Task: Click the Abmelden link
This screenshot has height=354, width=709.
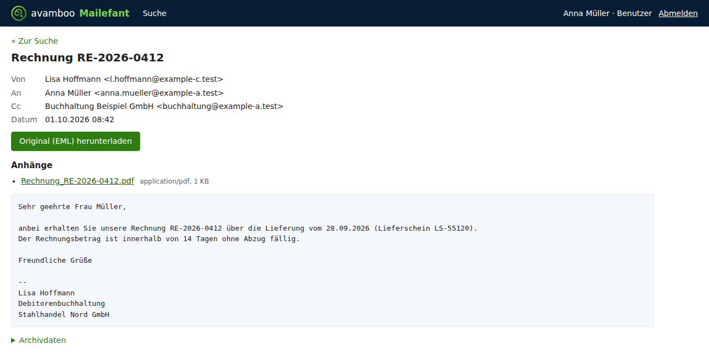Action: click(678, 13)
